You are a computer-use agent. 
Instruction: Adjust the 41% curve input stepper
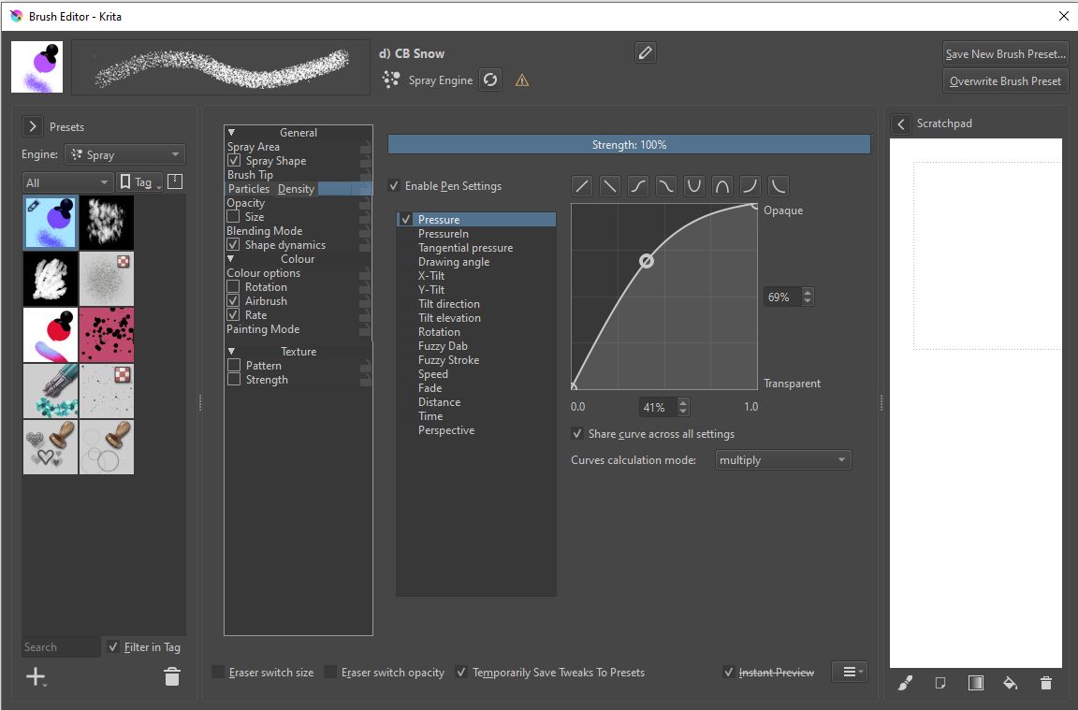click(683, 407)
